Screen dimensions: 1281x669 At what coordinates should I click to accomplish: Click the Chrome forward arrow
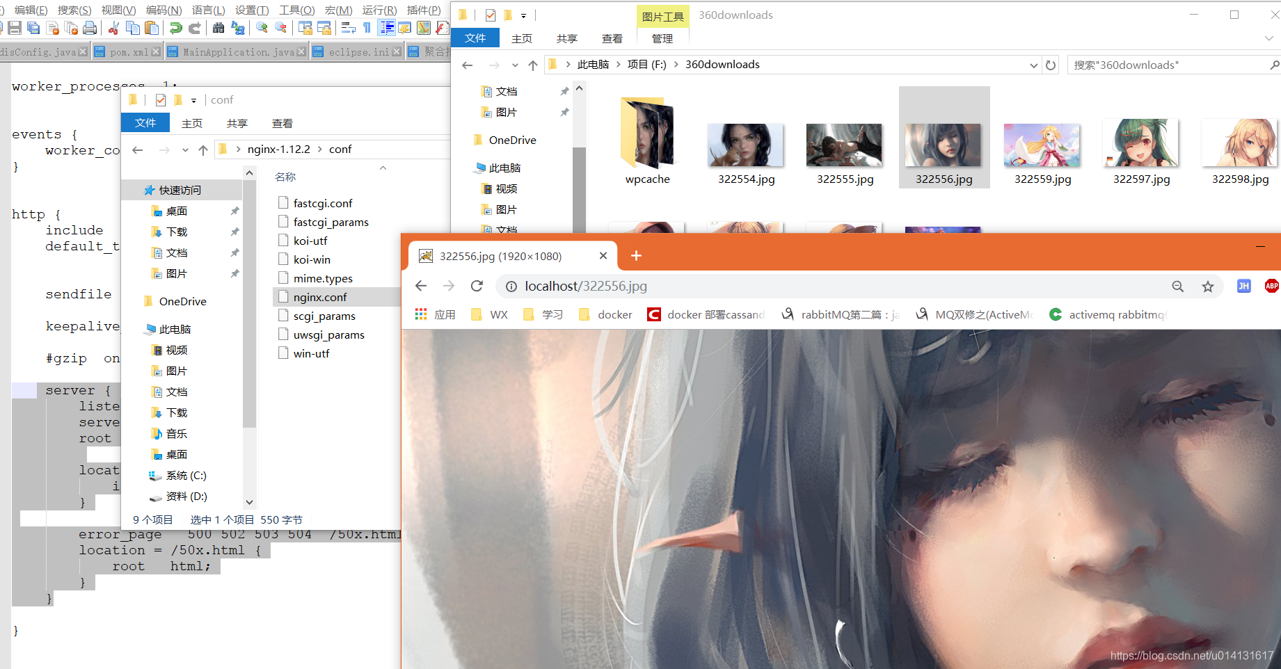(x=449, y=286)
